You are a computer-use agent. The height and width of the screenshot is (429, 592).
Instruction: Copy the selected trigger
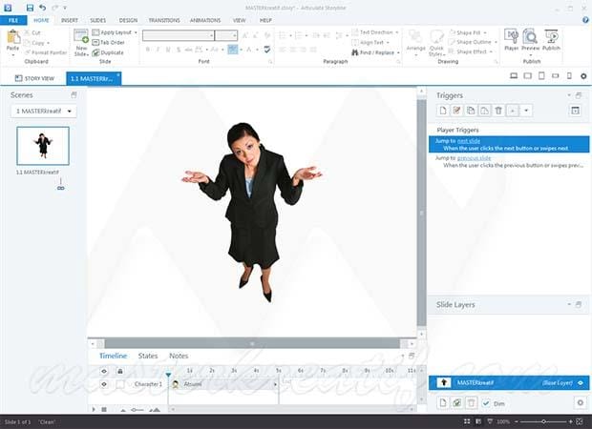471,111
